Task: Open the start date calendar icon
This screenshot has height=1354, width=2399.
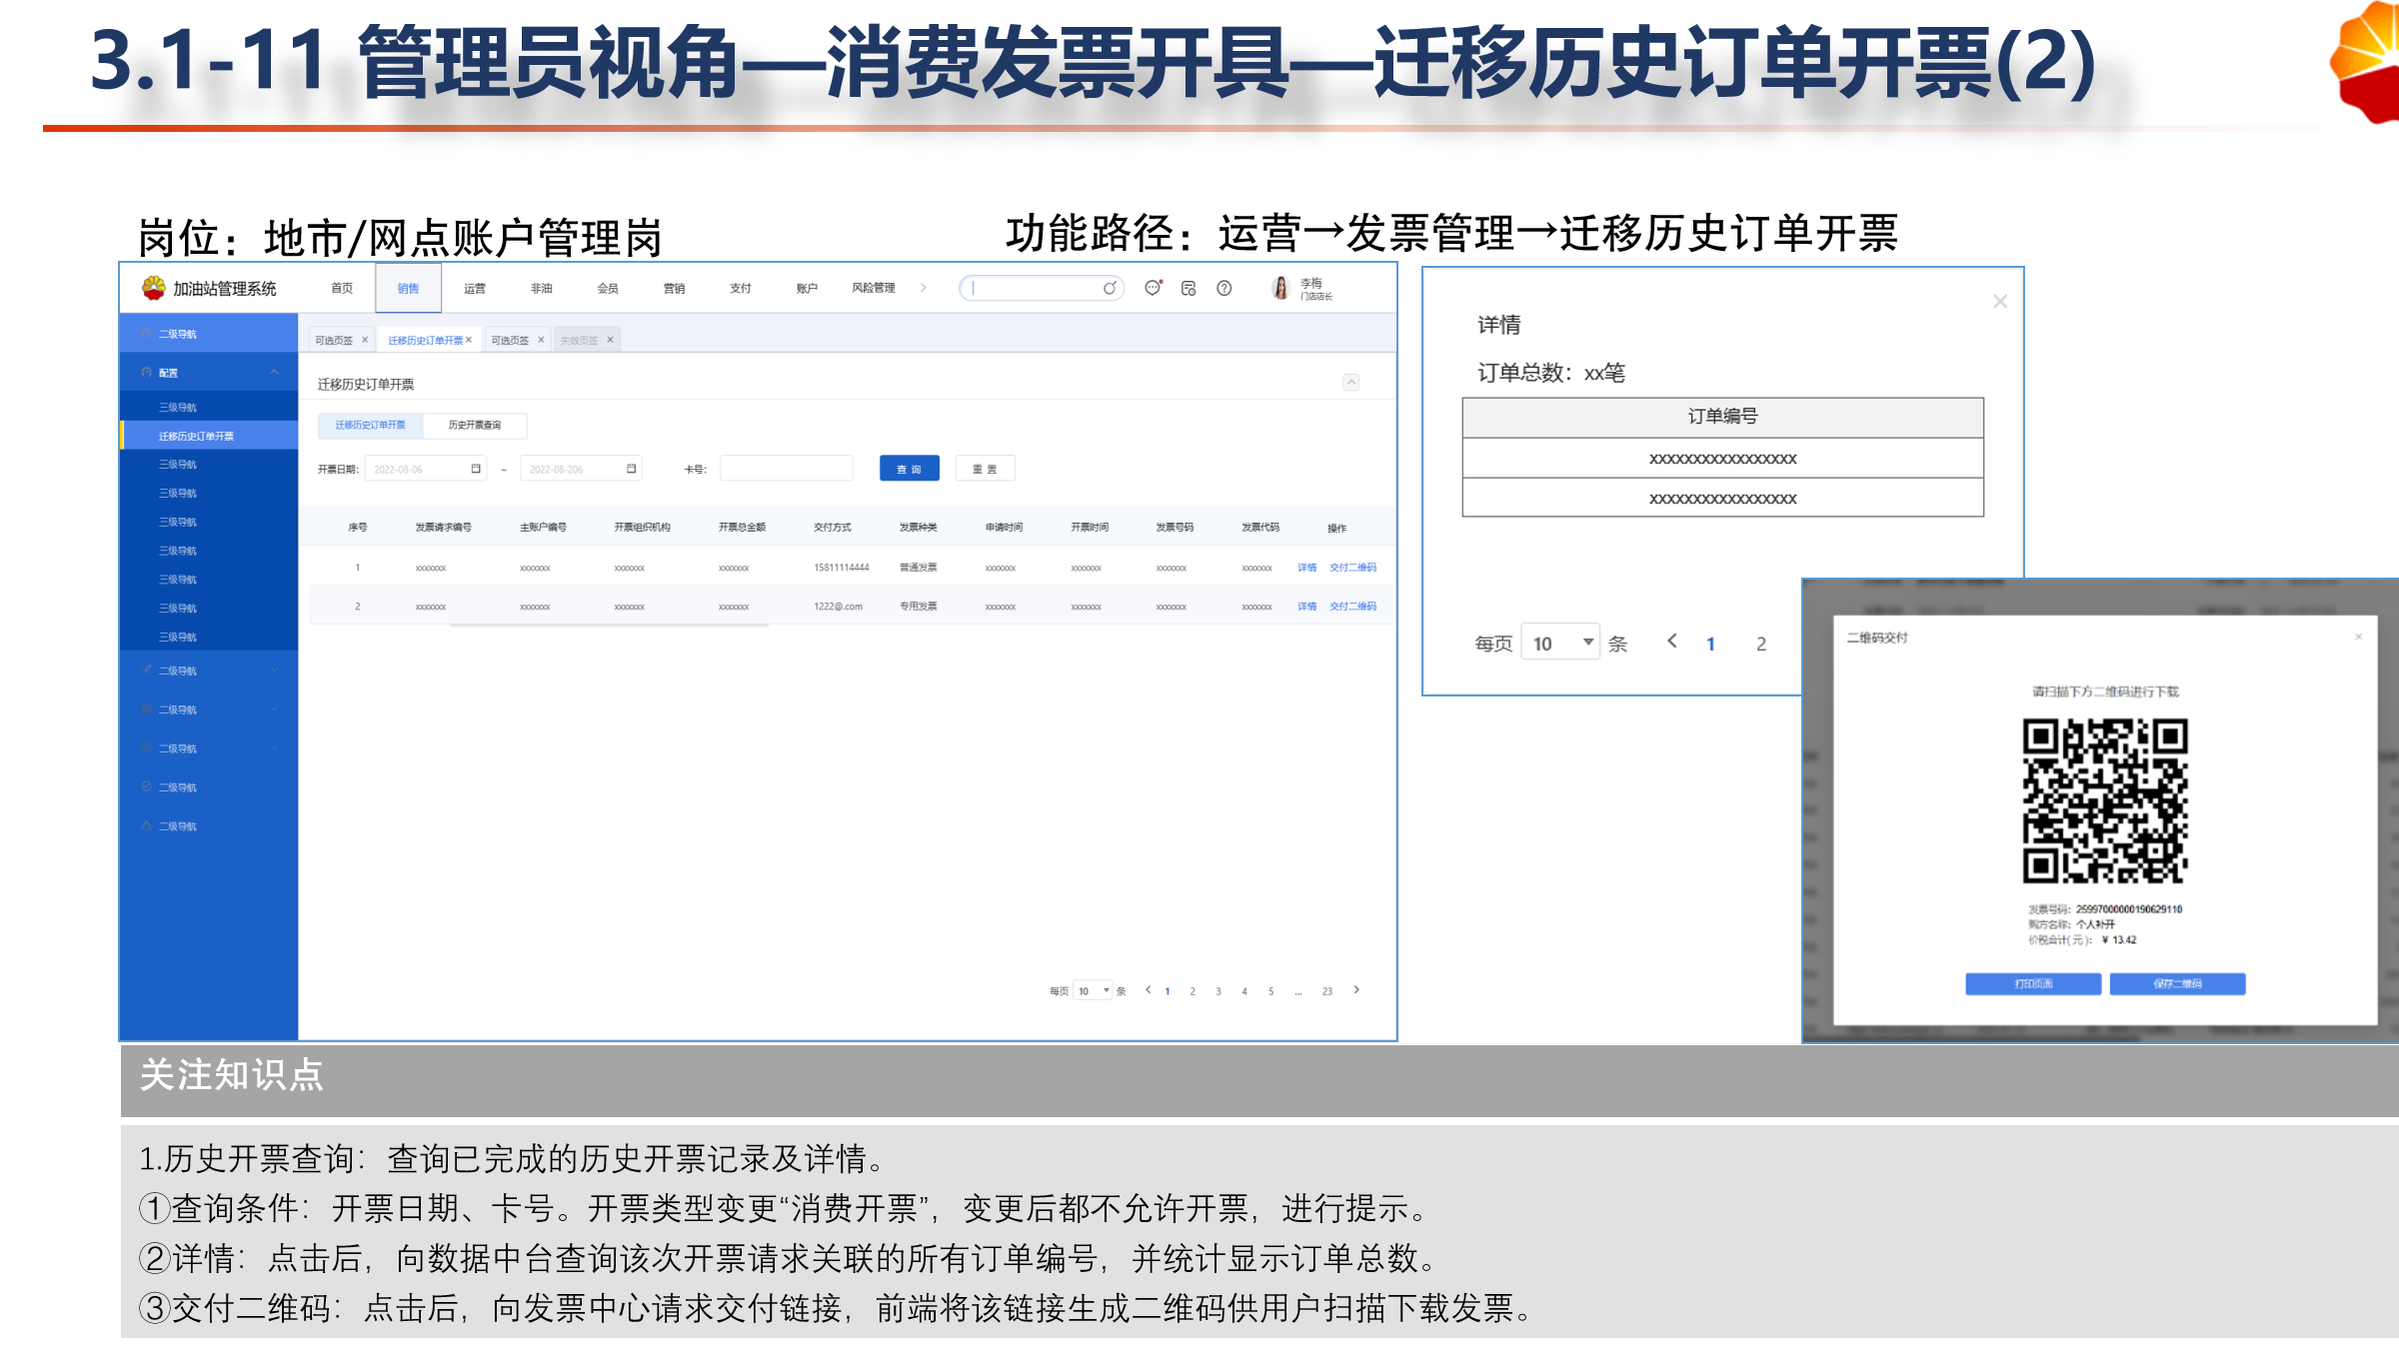Action: point(476,469)
